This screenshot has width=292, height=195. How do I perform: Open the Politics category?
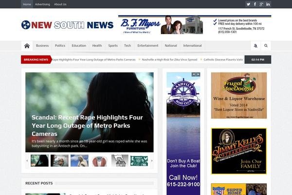60,46
